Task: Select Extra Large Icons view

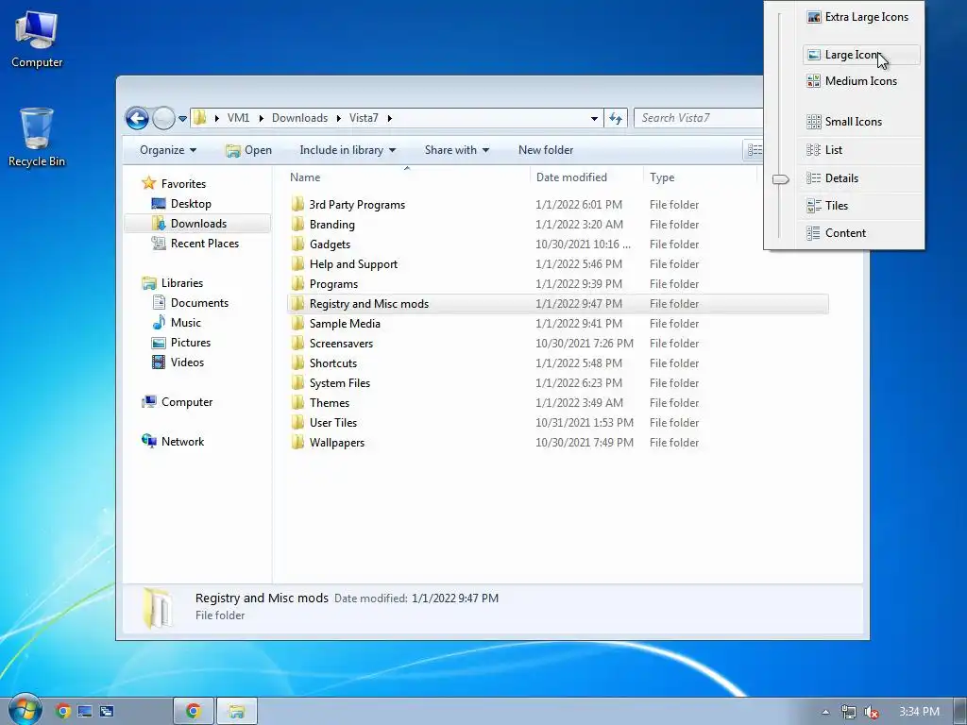Action: tap(861, 17)
